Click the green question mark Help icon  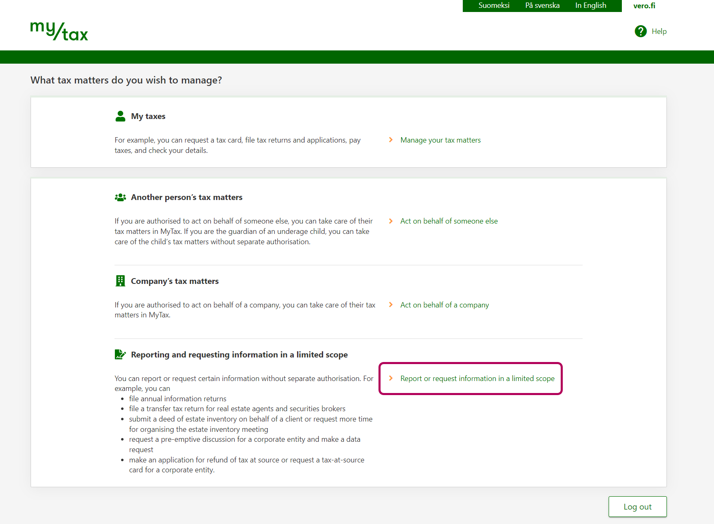(640, 31)
